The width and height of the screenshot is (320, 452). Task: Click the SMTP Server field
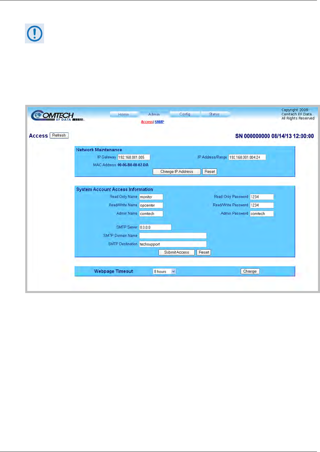coord(155,228)
